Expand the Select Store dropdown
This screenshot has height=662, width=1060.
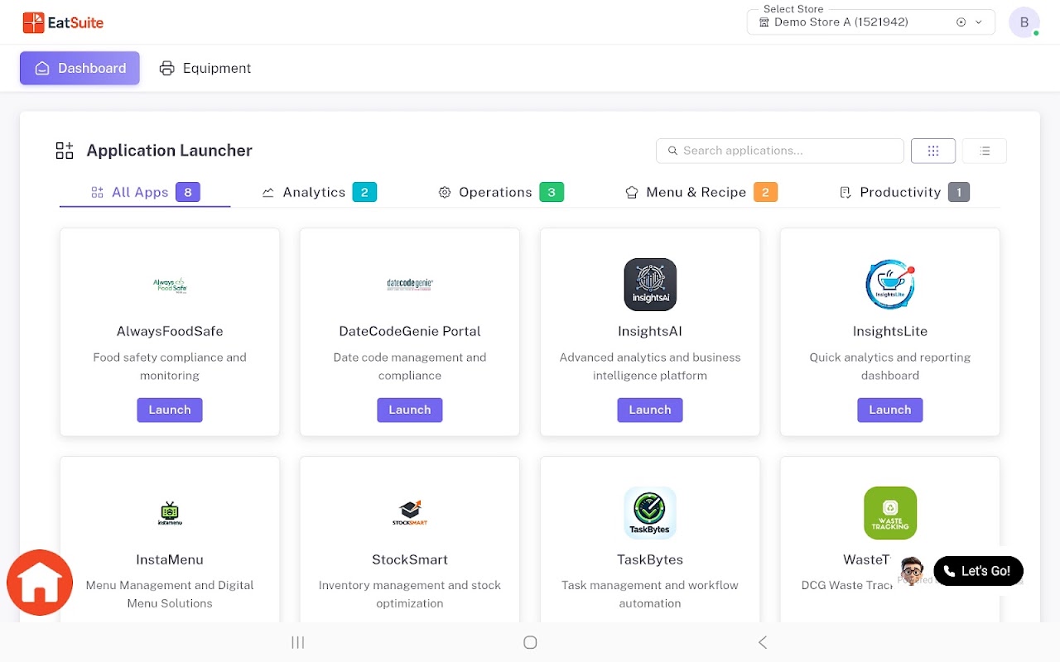point(979,22)
